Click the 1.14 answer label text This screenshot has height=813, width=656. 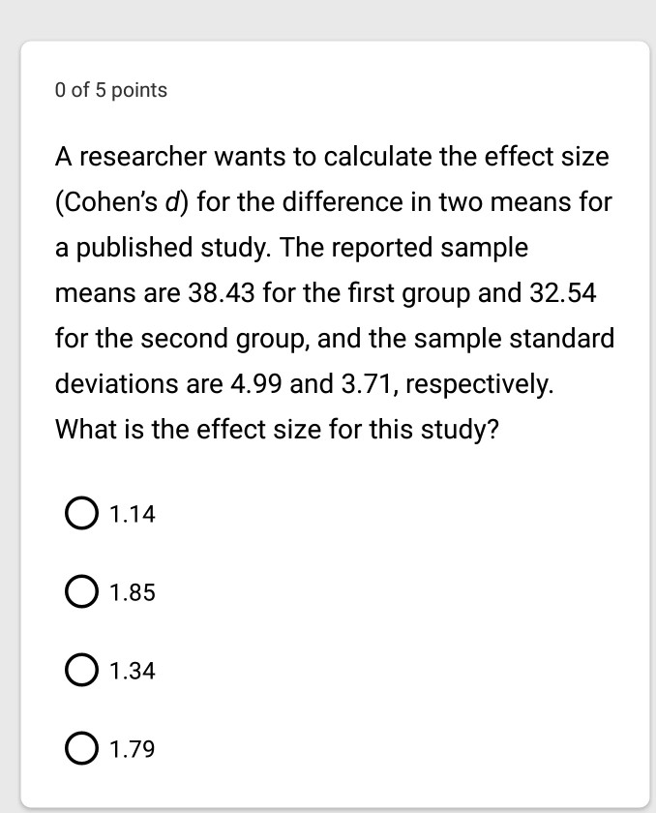(x=133, y=516)
